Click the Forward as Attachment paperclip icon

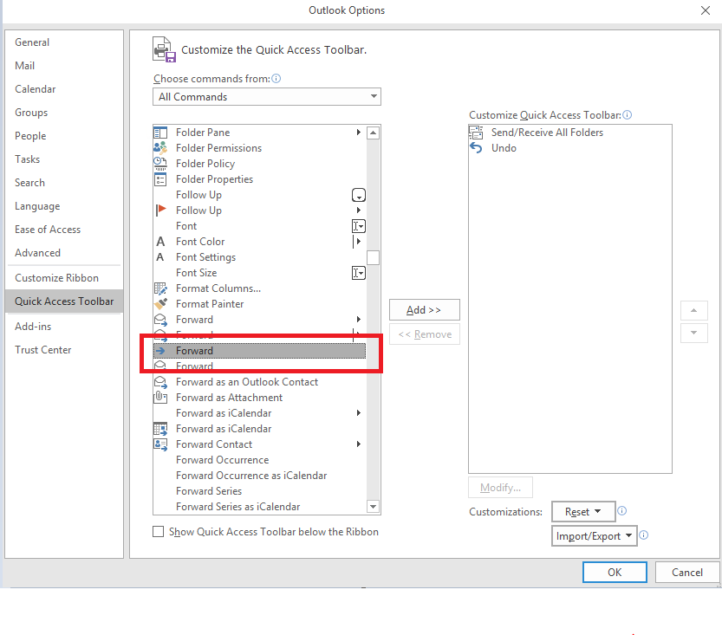click(160, 398)
